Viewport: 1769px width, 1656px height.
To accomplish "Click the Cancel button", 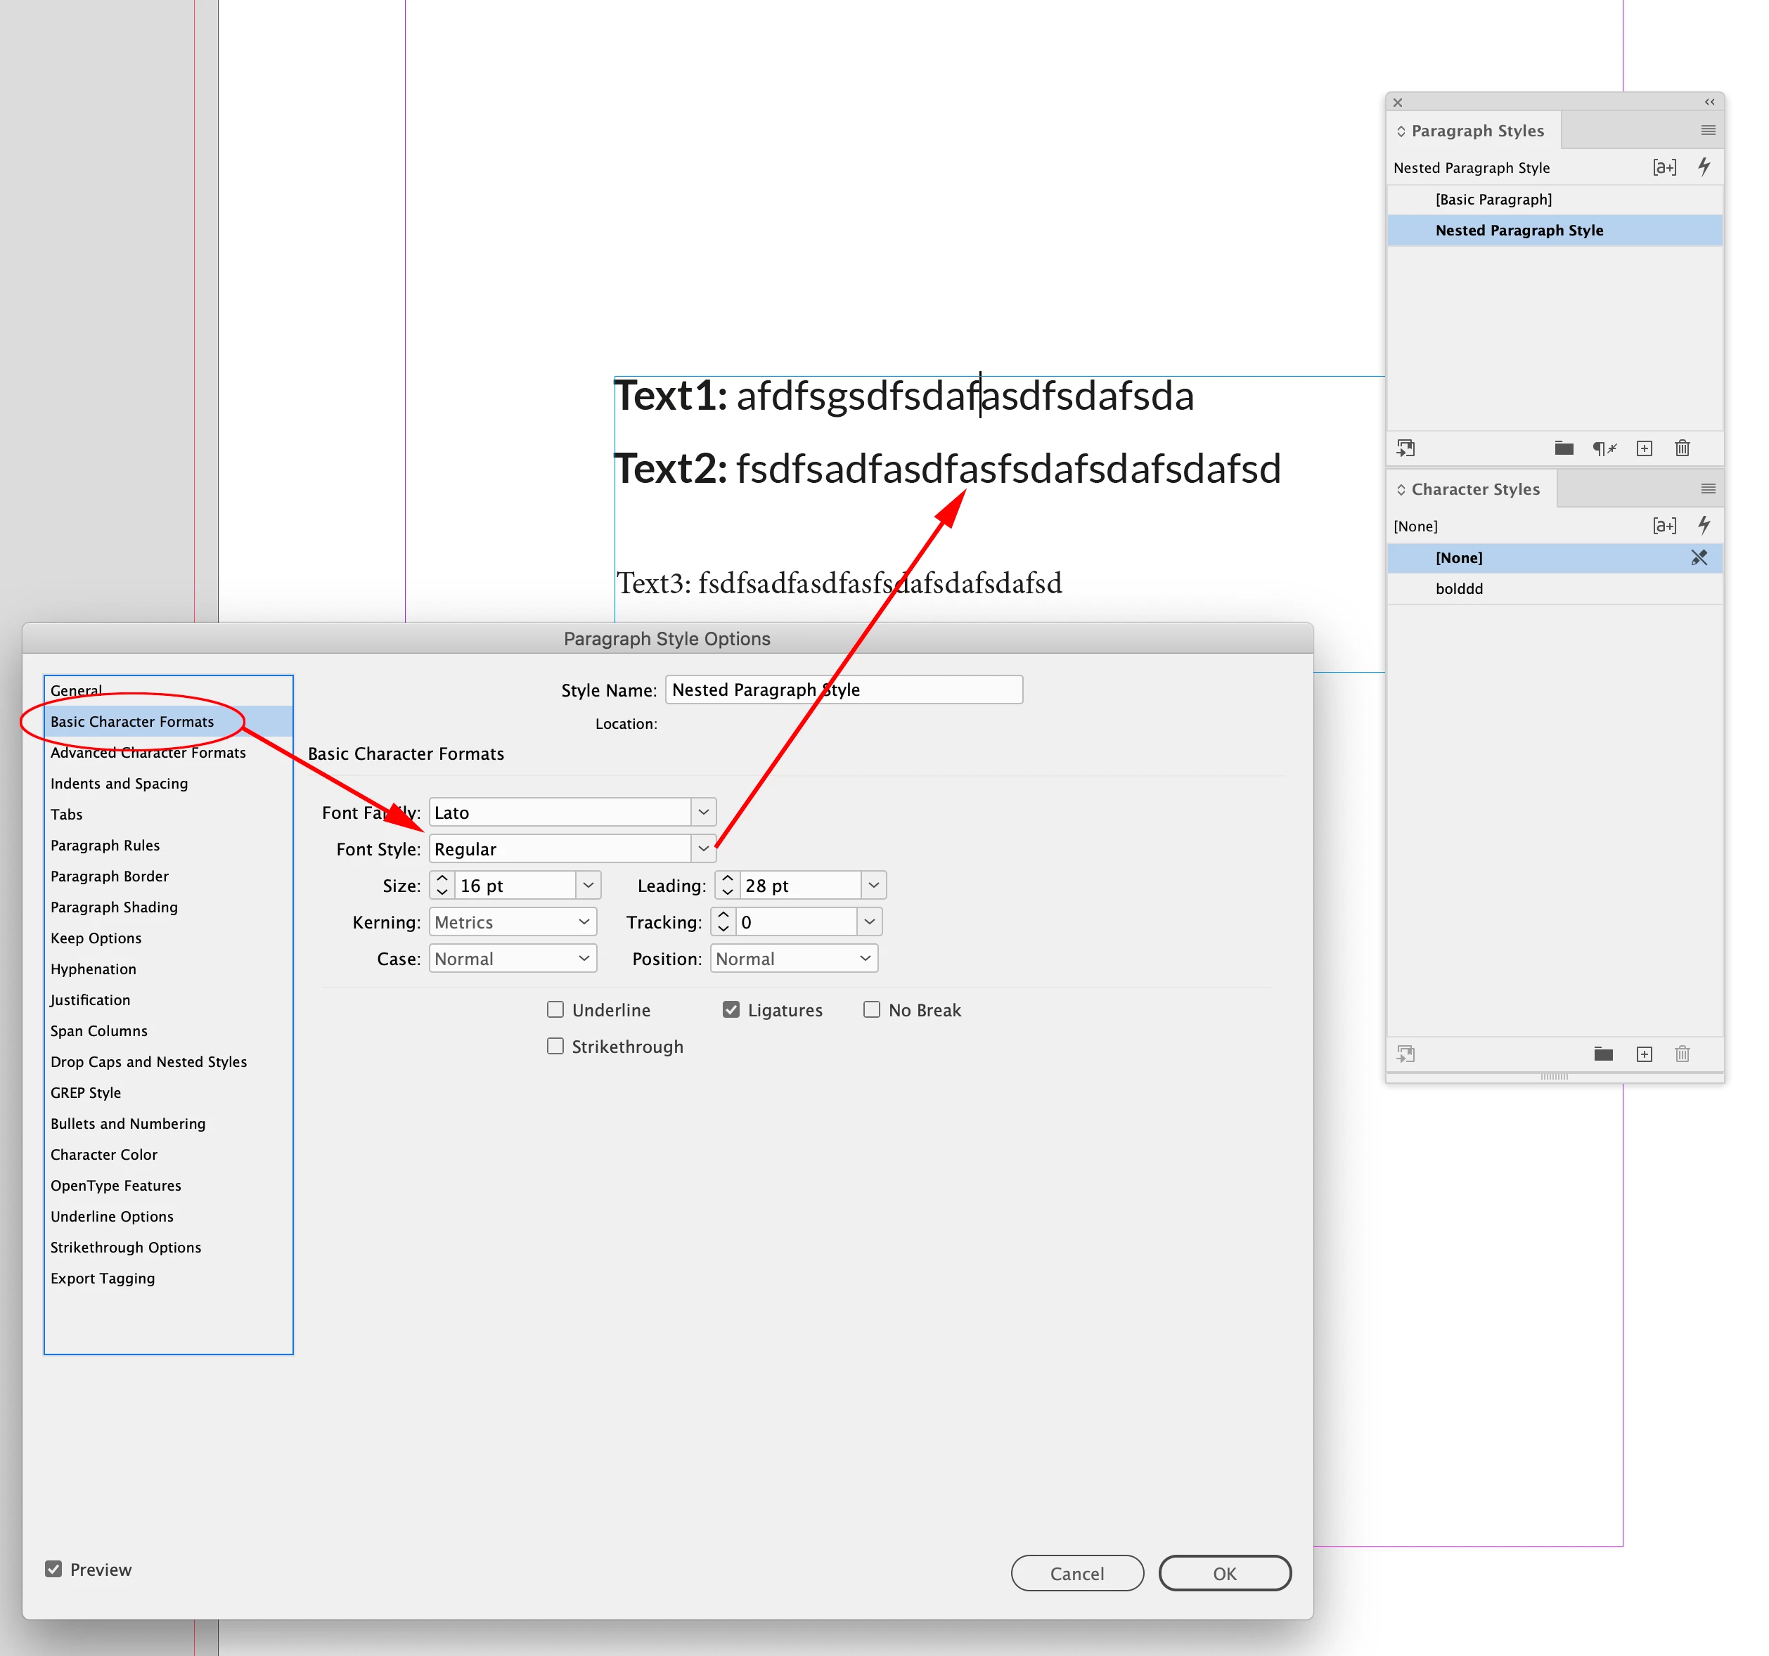I will tap(1076, 1573).
